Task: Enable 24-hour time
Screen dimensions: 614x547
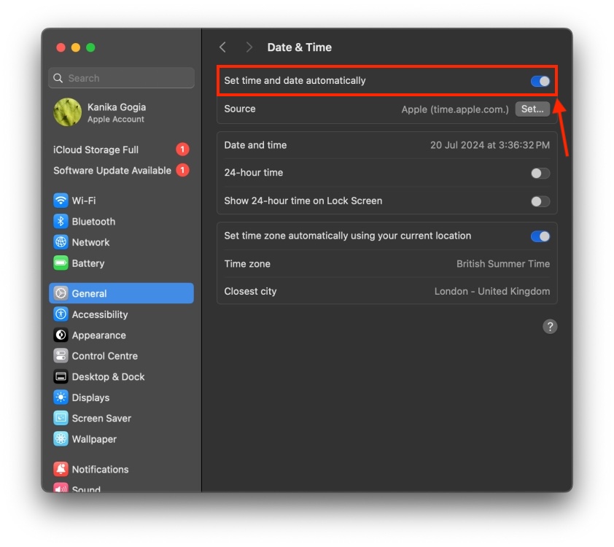Action: (540, 173)
